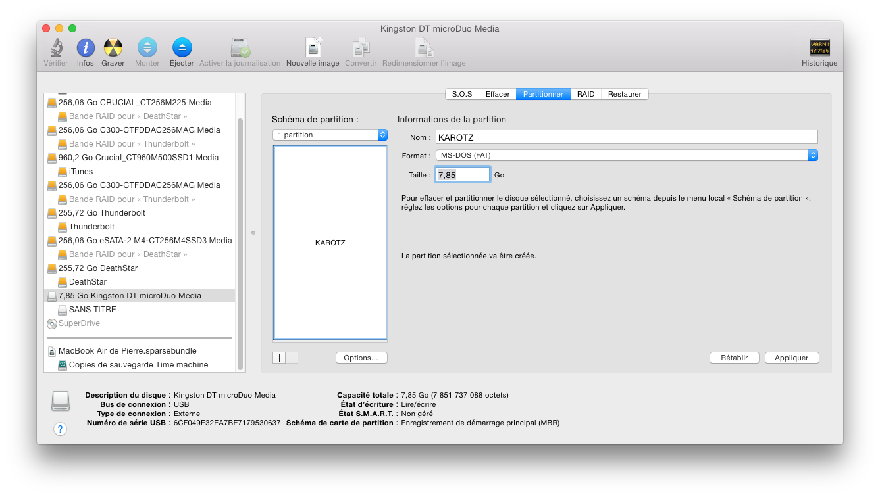880x497 pixels.
Task: Click the minus remove-partition button
Action: tap(292, 358)
